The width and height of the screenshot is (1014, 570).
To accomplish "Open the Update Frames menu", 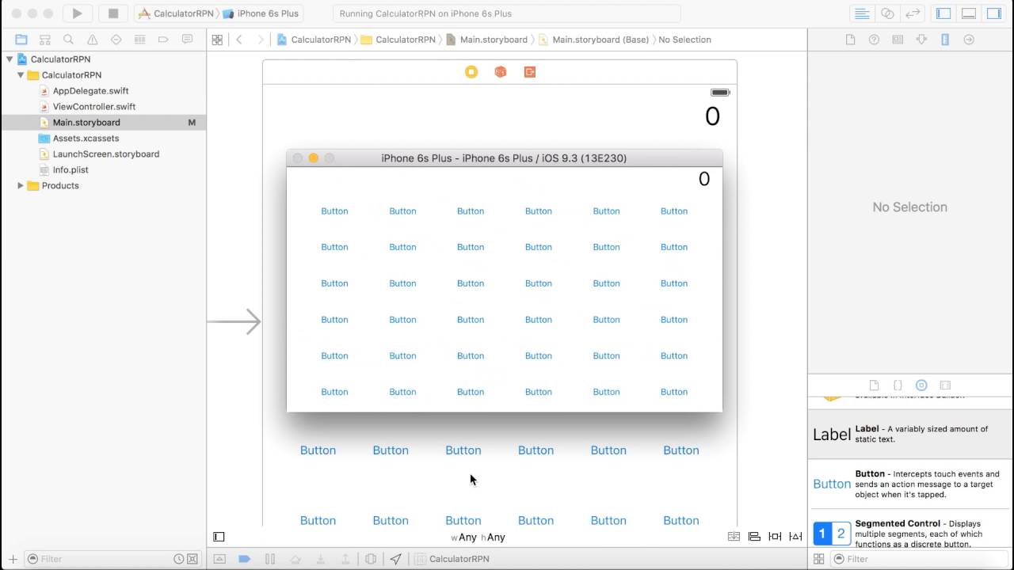I will 734,537.
